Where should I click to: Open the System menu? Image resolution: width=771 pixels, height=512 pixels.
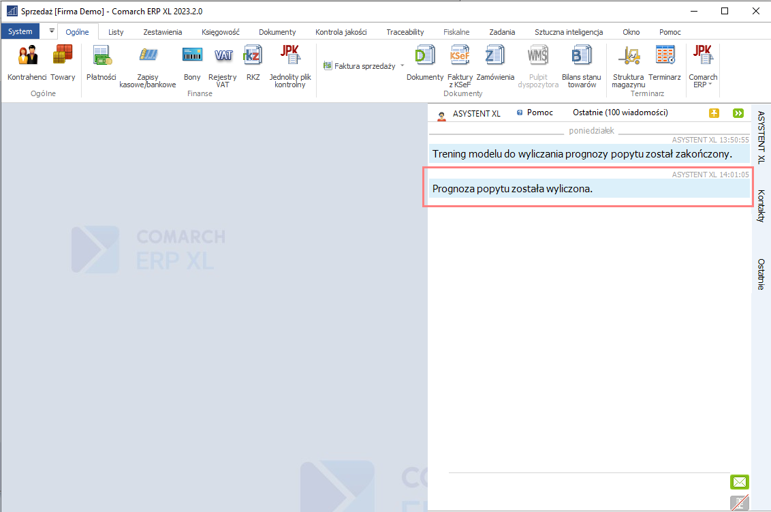[20, 31]
